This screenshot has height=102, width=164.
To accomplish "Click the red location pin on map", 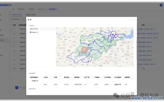I will [x=80, y=53].
